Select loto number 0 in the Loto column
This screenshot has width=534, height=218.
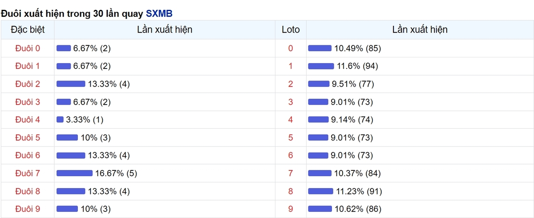click(291, 48)
